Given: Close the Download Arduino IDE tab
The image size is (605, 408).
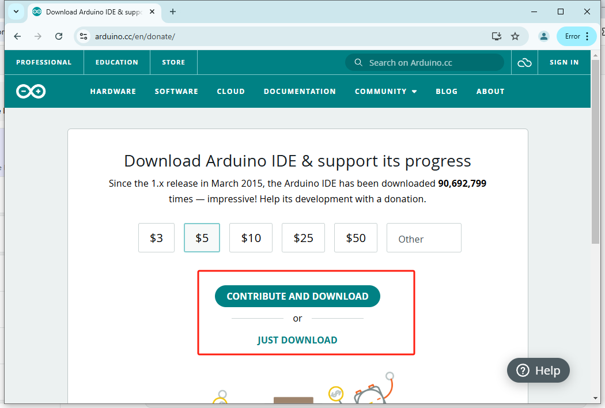Looking at the screenshot, I should [152, 12].
